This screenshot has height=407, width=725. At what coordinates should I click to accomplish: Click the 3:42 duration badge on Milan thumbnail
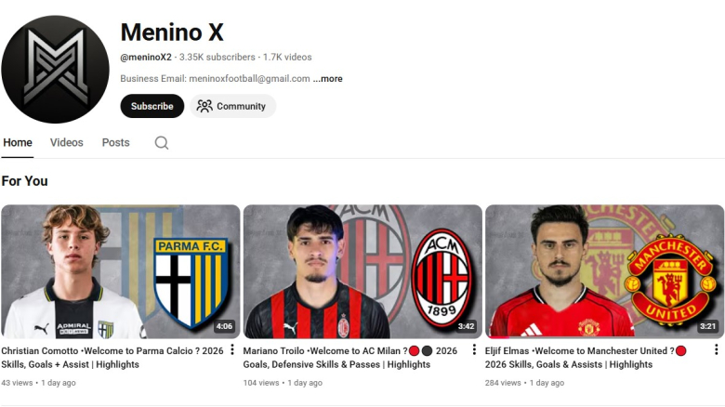466,326
